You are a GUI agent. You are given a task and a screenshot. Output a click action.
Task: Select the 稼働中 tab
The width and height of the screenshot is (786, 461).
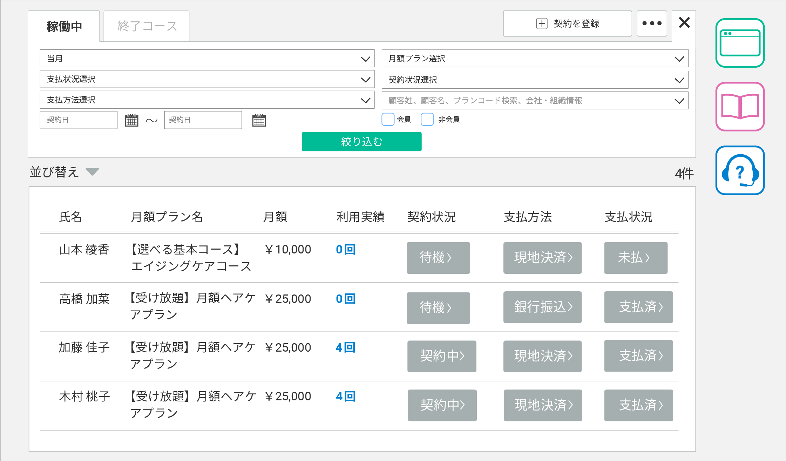(64, 26)
